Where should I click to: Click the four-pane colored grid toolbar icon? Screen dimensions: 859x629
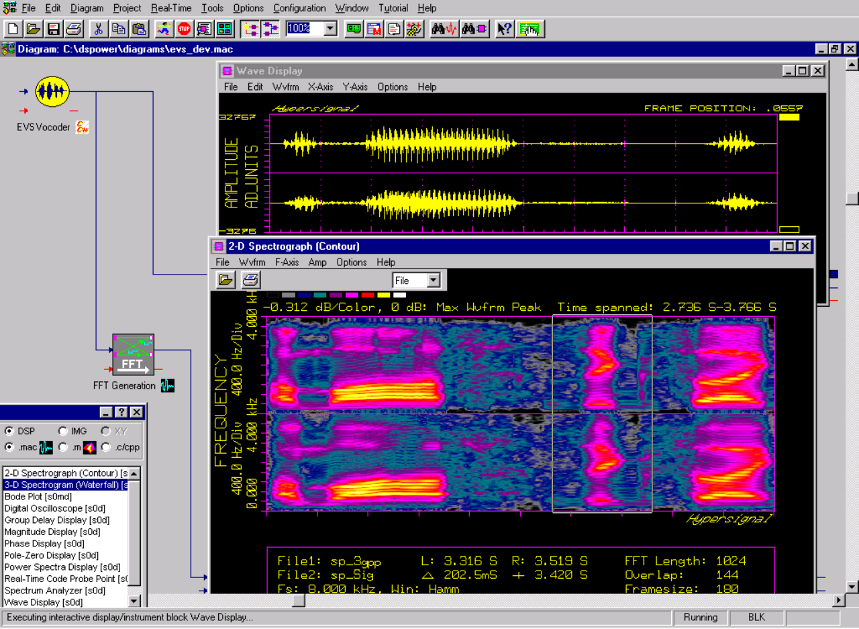point(225,29)
